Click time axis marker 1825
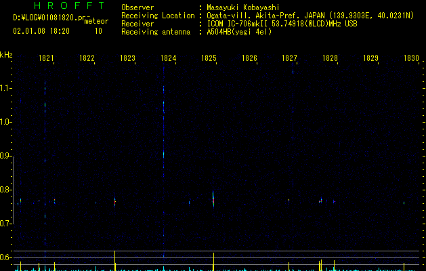This screenshot has height=271, width=426. (x=209, y=58)
